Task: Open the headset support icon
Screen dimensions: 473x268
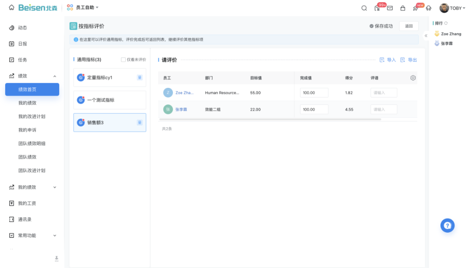Action: point(428,8)
